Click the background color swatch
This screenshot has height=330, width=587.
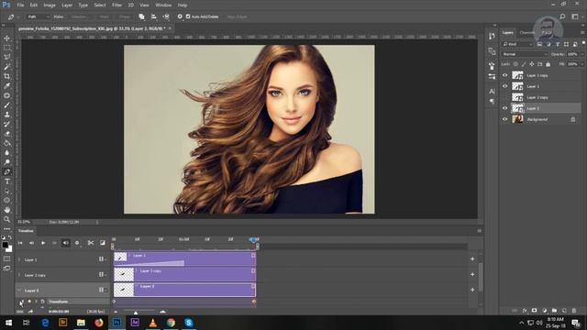[9, 248]
